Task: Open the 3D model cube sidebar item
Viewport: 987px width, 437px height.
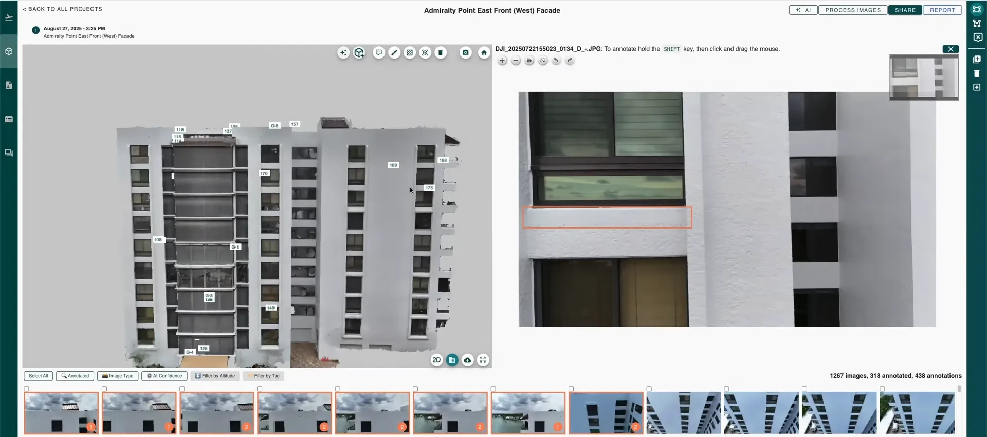Action: click(9, 51)
